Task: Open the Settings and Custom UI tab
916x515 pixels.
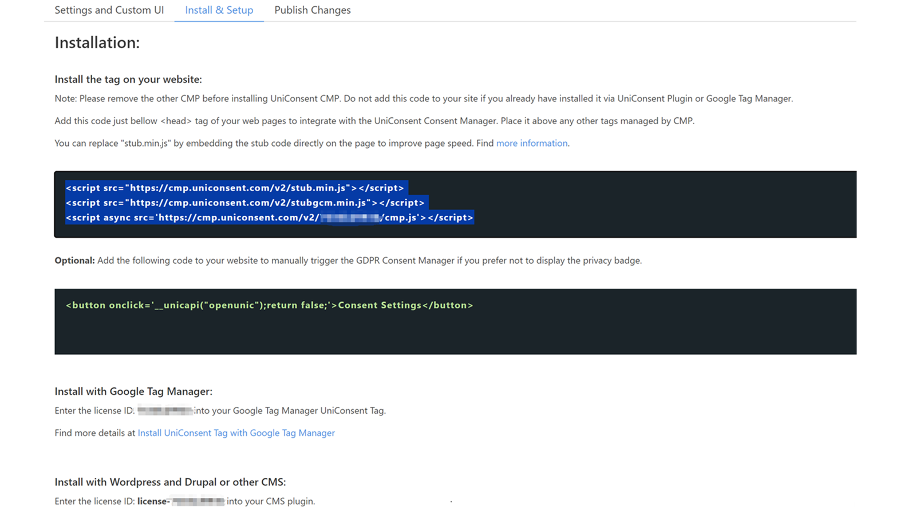Action: (109, 10)
